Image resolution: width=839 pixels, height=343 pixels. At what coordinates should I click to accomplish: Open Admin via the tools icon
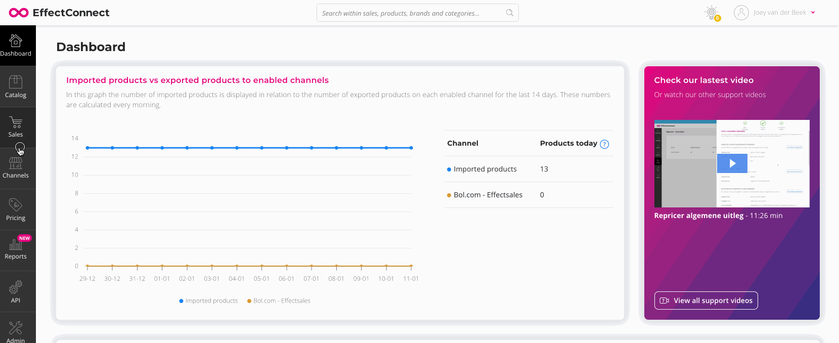point(16,328)
